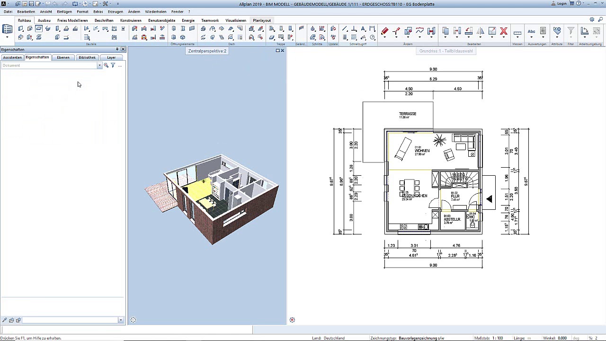Click the WOHNEN room label in floor plan
The width and height of the screenshot is (606, 341).
tap(422, 151)
